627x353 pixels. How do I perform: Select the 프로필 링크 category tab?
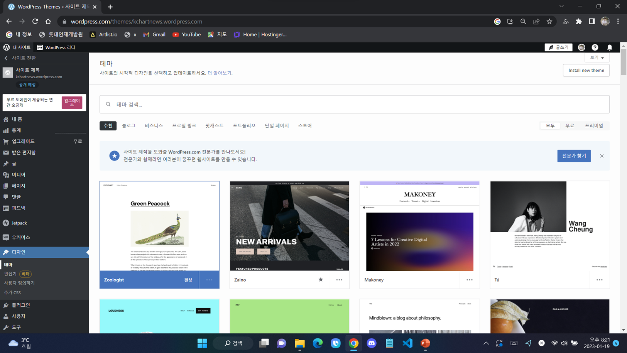coord(184,126)
